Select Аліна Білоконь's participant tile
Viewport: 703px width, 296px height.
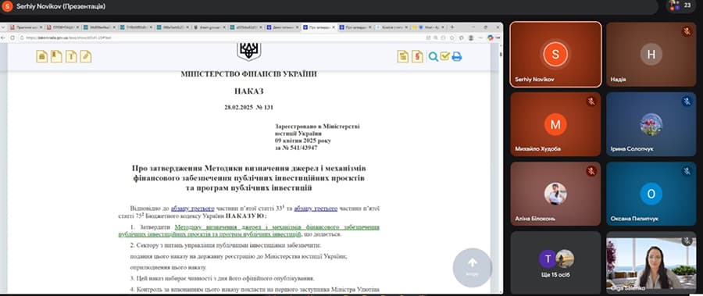click(x=555, y=194)
